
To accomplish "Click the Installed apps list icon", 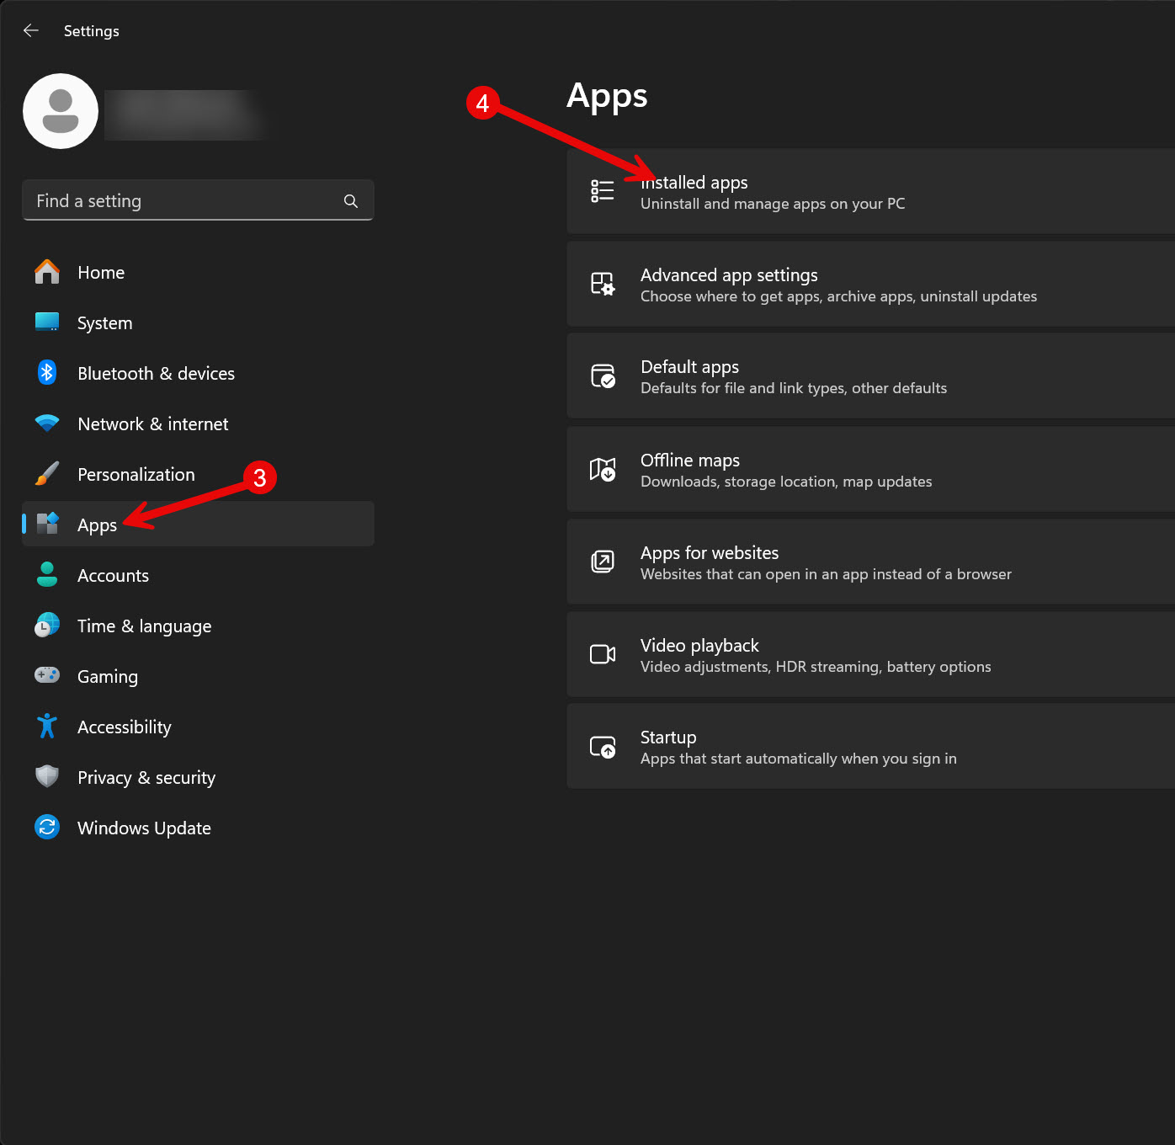I will click(x=603, y=191).
